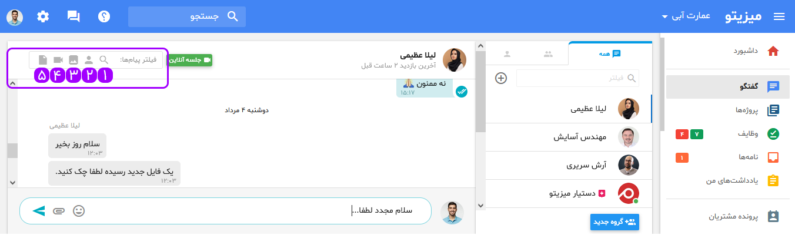Open the help question mark icon
The width and height of the screenshot is (795, 235).
pyautogui.click(x=105, y=16)
